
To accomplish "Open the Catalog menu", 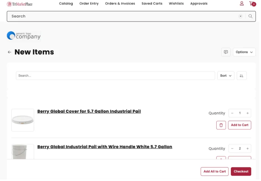I will click(x=66, y=4).
